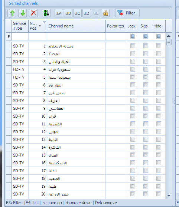179x207 pixels.
Task: Toggle favorites list ±A button
Action: click(59, 13)
